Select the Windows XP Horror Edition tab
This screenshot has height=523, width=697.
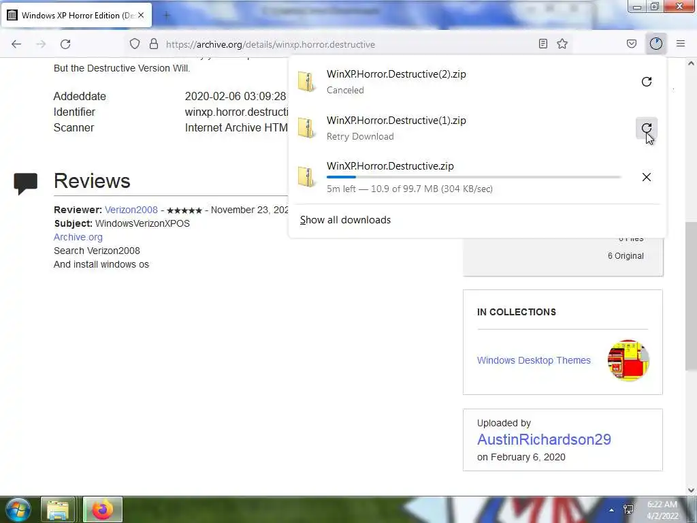[x=77, y=15]
